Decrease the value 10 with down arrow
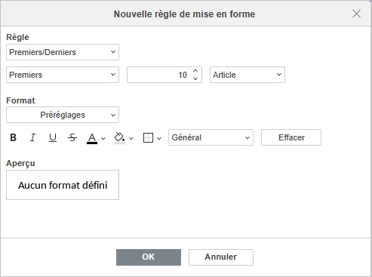 pyautogui.click(x=195, y=78)
